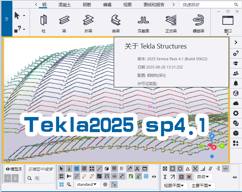This screenshot has width=242, height=192.
Task: Open the 图纸和报告 drawings and reports tab
Action: (x=154, y=4)
